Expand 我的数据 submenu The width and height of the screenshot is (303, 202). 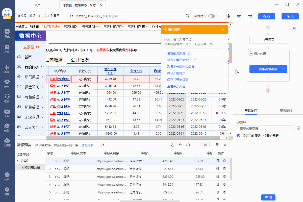click(x=42, y=67)
